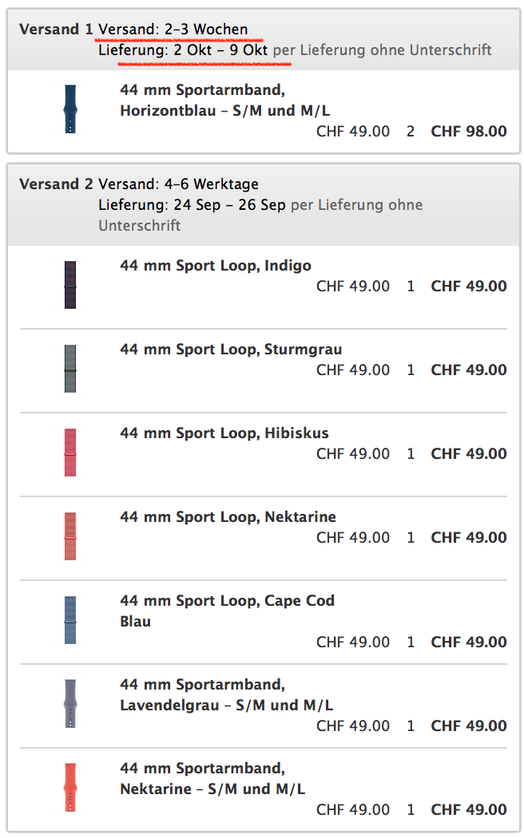The height and width of the screenshot is (838, 524).
Task: Click the Hibiskus Sport Loop band image
Action: pos(70,453)
